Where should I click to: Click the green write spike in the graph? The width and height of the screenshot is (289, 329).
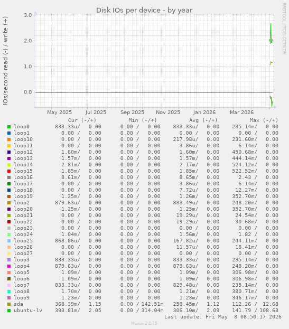[271, 34]
